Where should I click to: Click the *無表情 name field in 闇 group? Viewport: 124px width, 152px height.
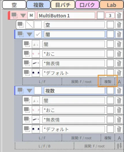[73, 63]
